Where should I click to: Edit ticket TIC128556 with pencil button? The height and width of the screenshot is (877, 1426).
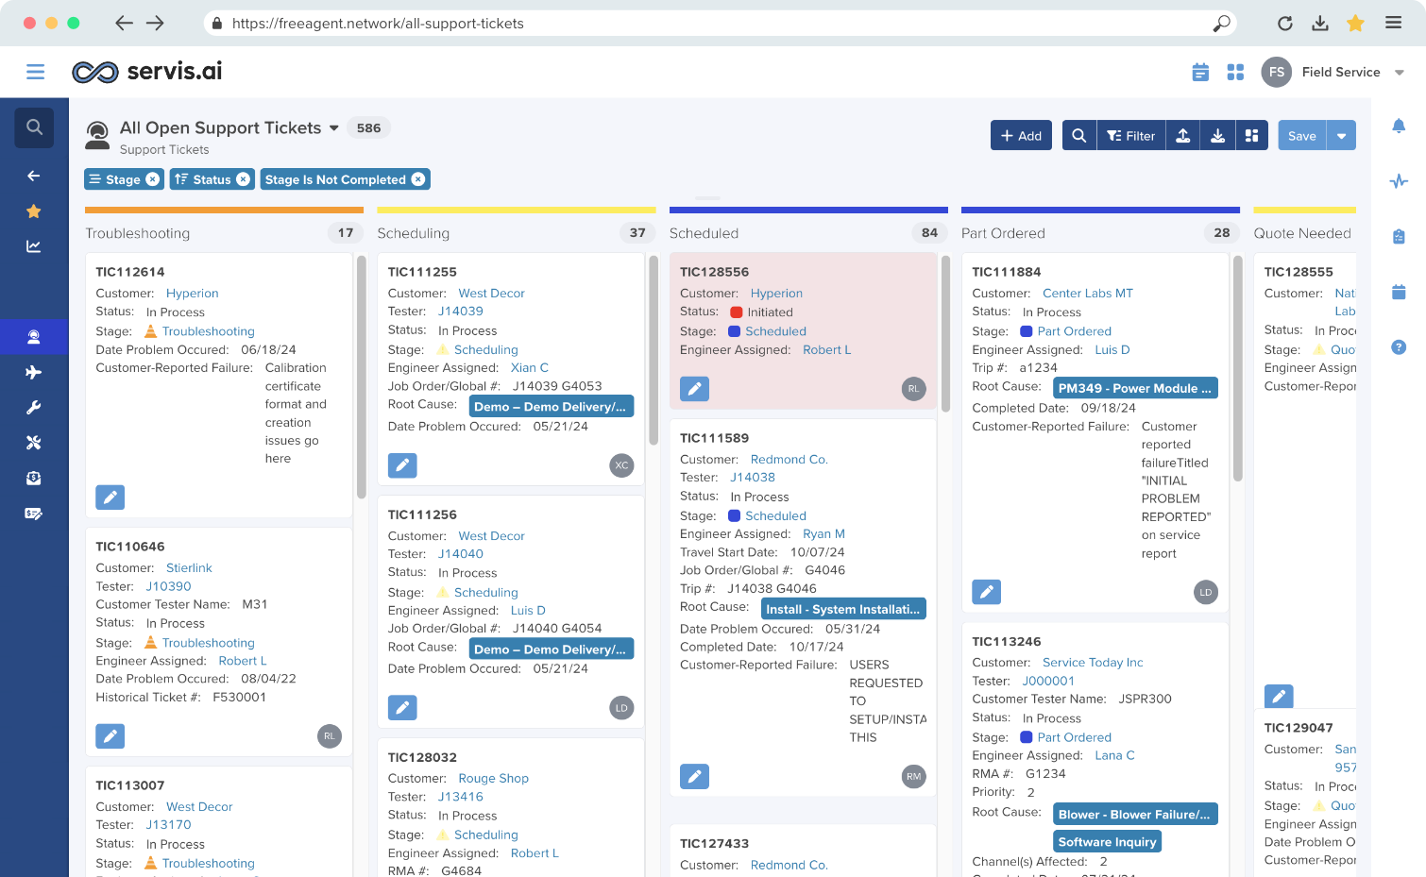tap(695, 389)
